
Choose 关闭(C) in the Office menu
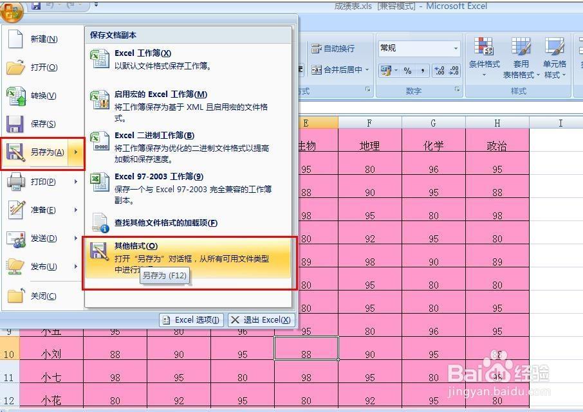pyautogui.click(x=42, y=296)
